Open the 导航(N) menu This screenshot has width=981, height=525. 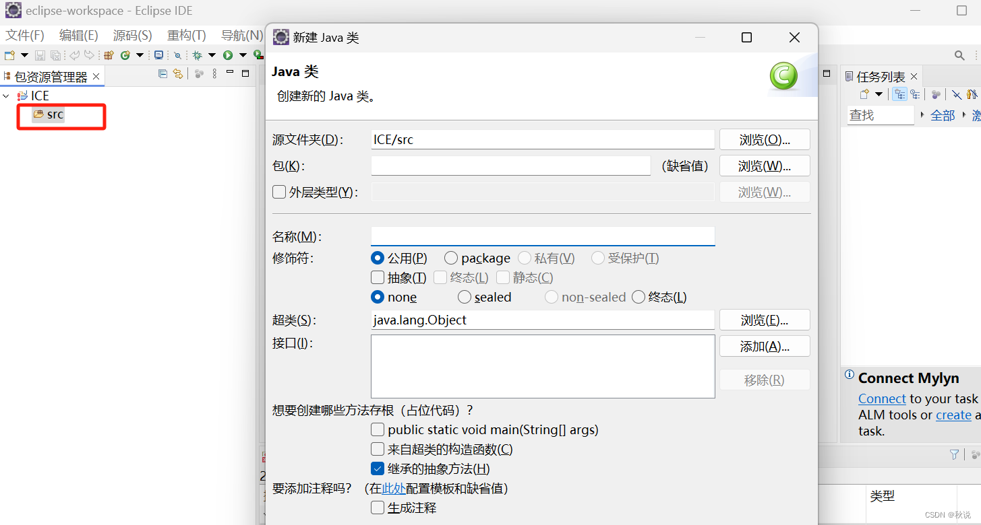(x=242, y=36)
